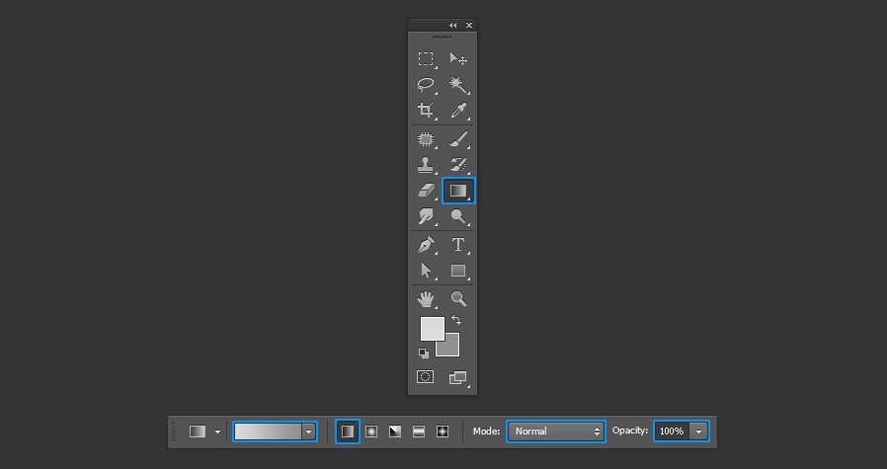Open the Mode blend dropdown
This screenshot has width=887, height=469.
click(555, 431)
